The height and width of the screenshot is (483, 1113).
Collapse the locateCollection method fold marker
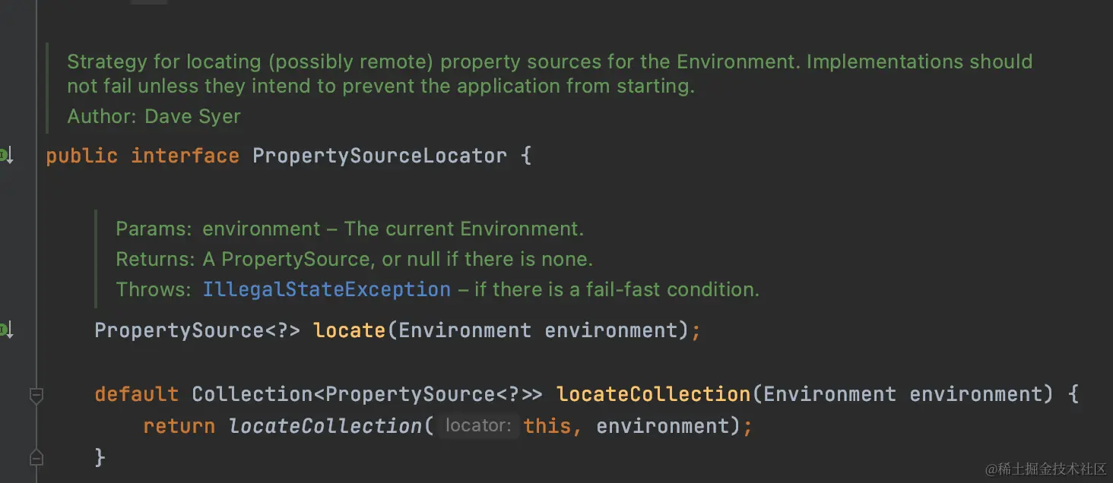coord(36,395)
